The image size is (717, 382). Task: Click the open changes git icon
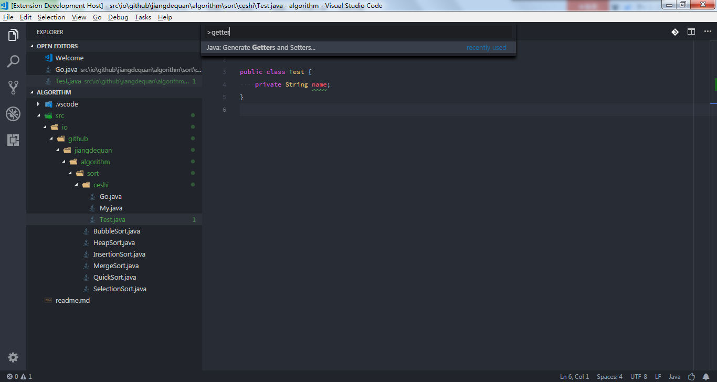click(x=675, y=32)
